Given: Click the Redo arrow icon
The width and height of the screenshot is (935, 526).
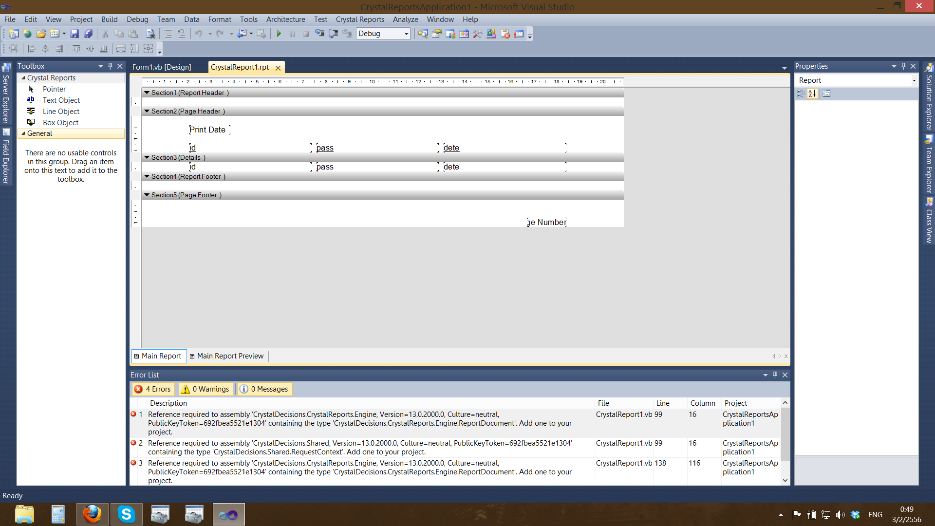Looking at the screenshot, I should 220,34.
